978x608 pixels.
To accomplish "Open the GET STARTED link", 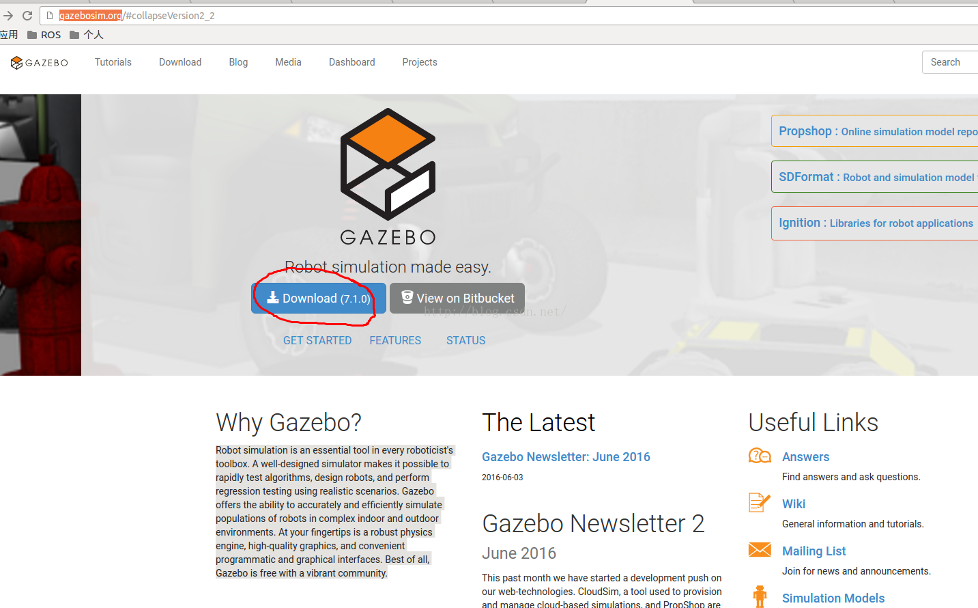I will pos(317,340).
